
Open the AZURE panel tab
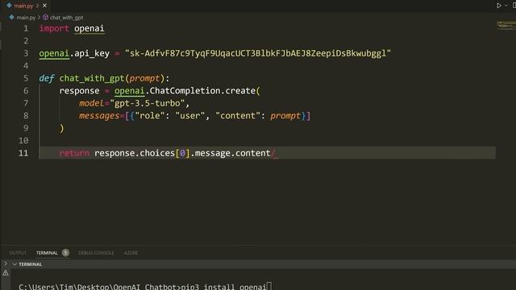point(131,253)
